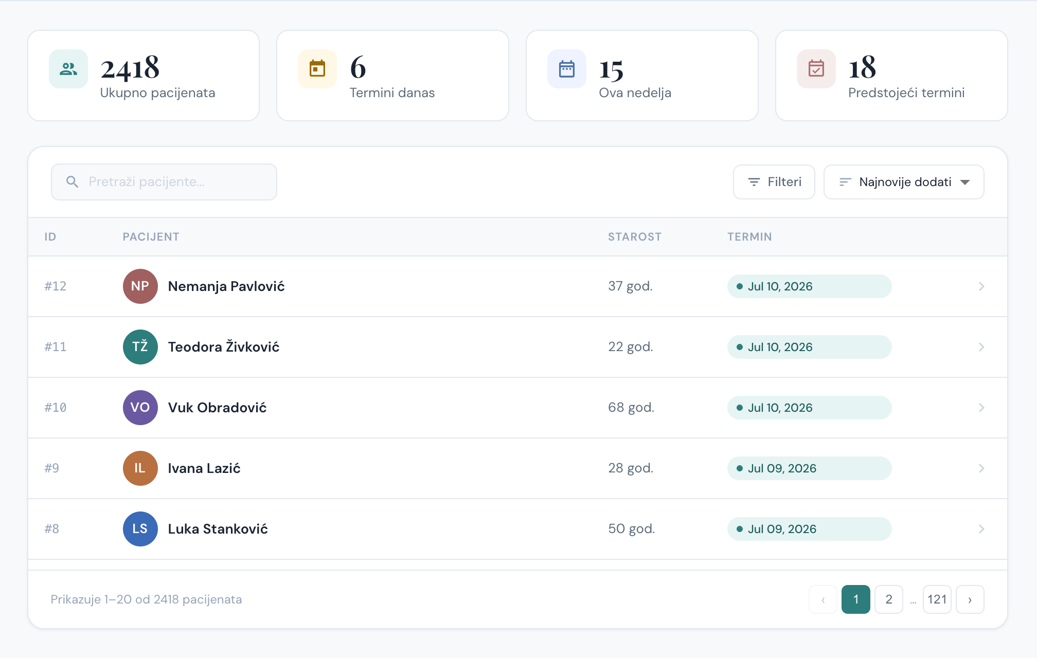Click the TŽ avatar of Teodora Živković
Viewport: 1037px width, 658px height.
point(140,347)
